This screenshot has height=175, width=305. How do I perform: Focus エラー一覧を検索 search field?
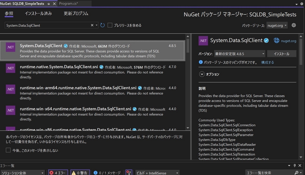coord(269,173)
